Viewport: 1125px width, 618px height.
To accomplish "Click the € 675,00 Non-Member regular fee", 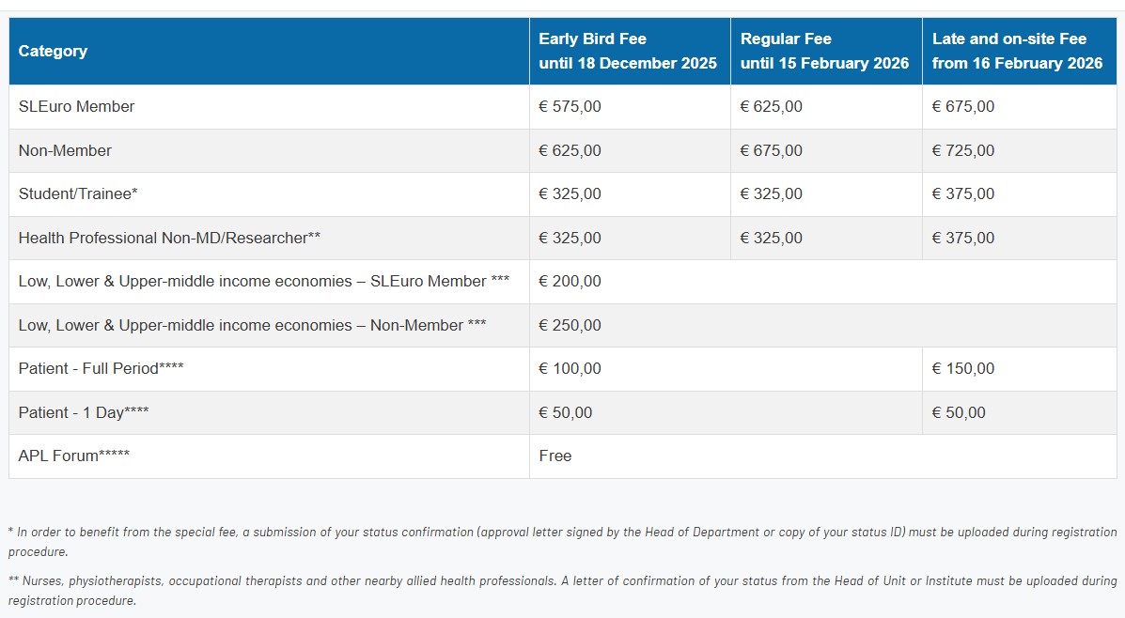I will tap(771, 150).
